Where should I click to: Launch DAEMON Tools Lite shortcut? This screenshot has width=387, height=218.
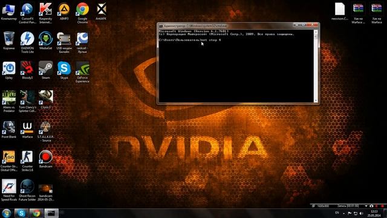point(27,42)
